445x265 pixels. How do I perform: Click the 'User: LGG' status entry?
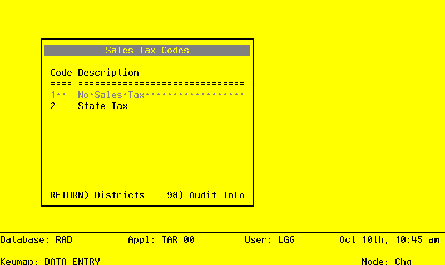[x=270, y=240]
